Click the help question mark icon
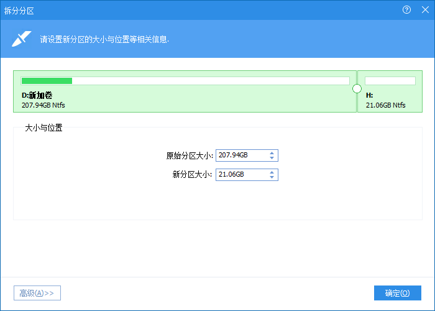Screen dimensions: 435x311 click(407, 10)
